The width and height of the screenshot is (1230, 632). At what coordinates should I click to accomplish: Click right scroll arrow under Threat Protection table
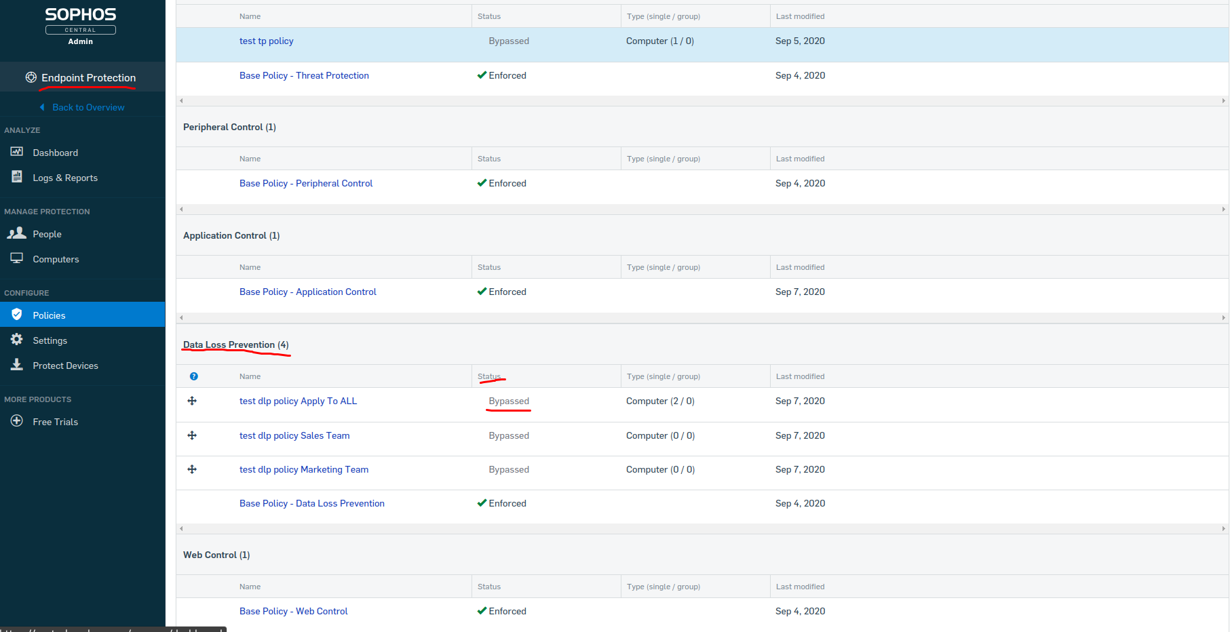coord(1223,100)
